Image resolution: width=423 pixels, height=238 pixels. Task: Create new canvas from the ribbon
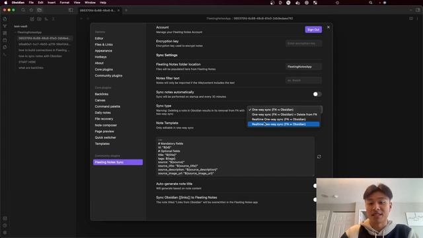(x=5, y=33)
